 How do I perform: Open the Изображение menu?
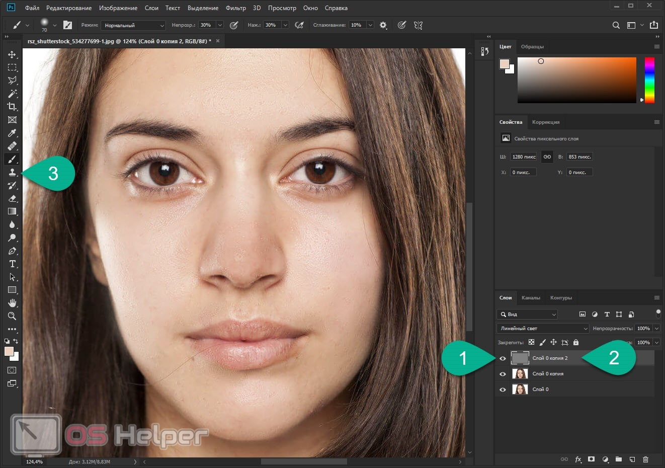pyautogui.click(x=118, y=8)
